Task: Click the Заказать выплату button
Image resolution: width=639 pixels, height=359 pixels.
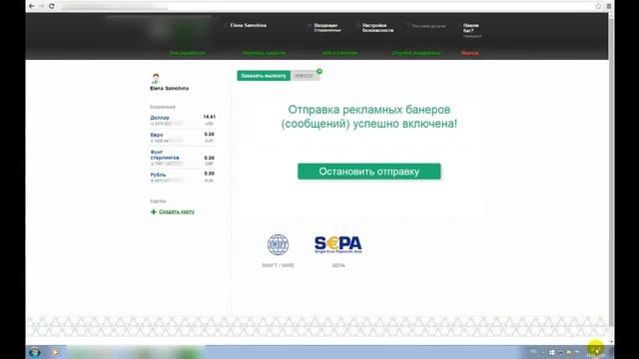Action: (264, 76)
